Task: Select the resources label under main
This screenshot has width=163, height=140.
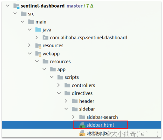Action: (53, 46)
